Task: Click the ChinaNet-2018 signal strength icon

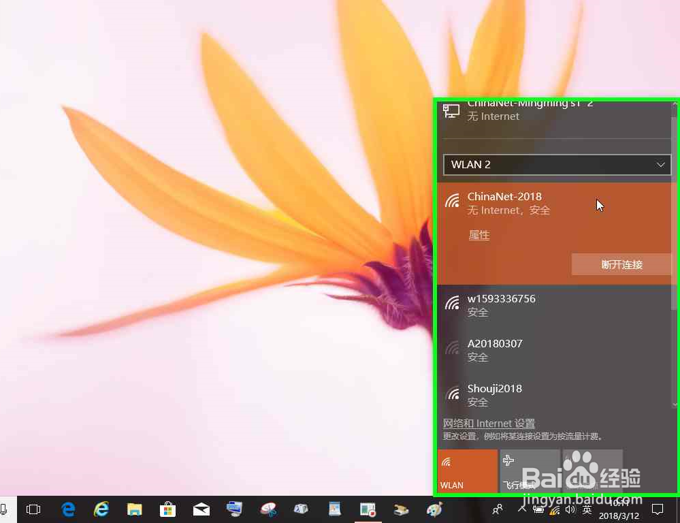Action: click(453, 202)
